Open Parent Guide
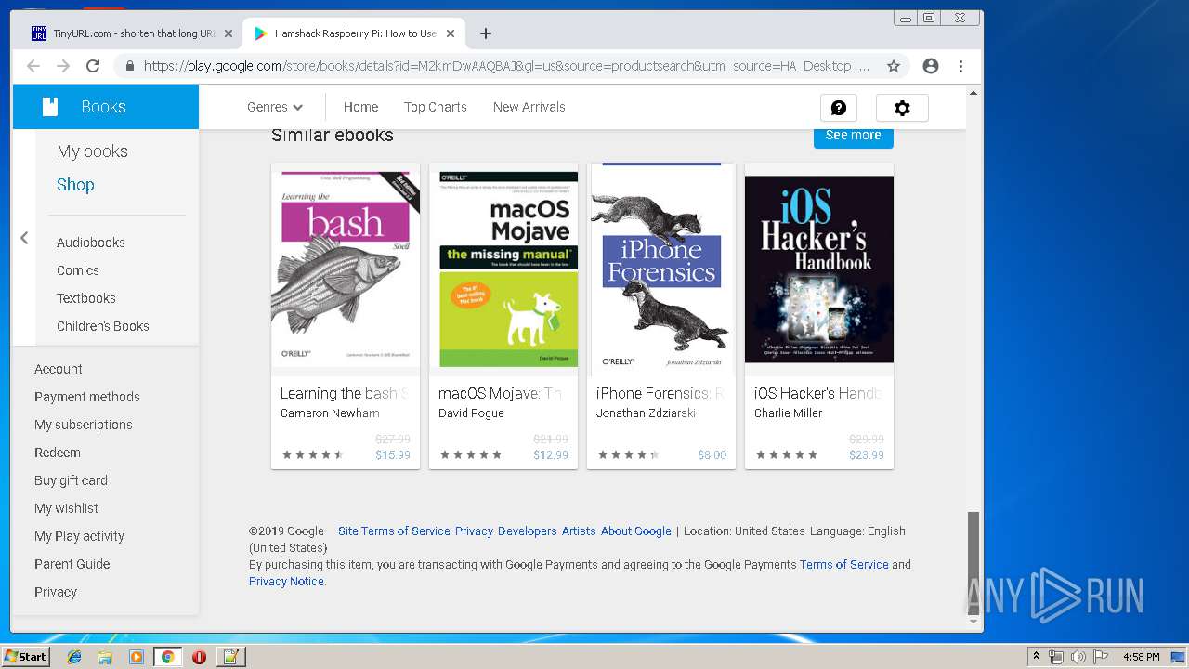 click(x=72, y=564)
